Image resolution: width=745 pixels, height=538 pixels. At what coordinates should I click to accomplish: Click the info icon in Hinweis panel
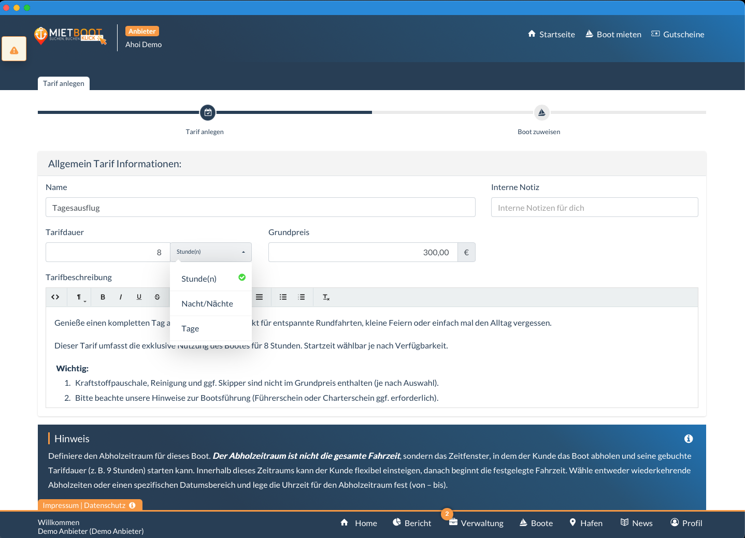[689, 439]
